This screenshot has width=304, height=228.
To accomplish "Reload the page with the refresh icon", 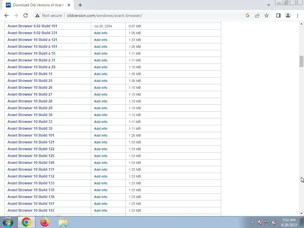I will point(26,15).
